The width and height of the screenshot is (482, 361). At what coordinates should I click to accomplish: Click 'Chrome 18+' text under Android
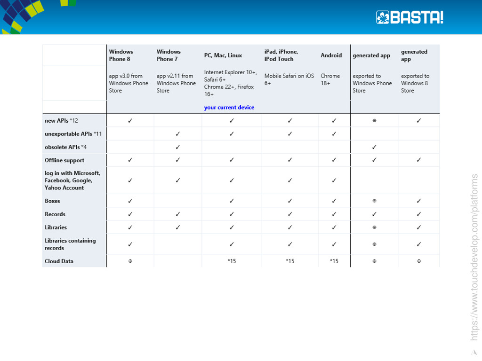coord(330,79)
